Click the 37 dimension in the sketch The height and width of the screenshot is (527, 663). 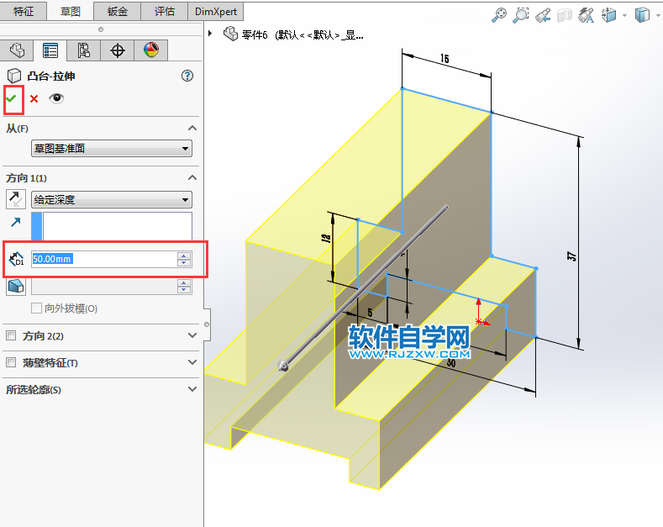[571, 256]
